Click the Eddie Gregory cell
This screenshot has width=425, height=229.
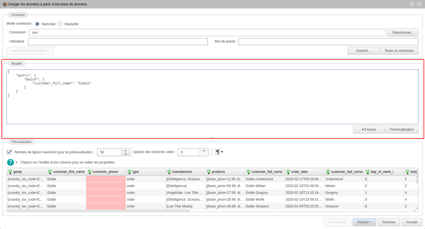tap(265, 193)
